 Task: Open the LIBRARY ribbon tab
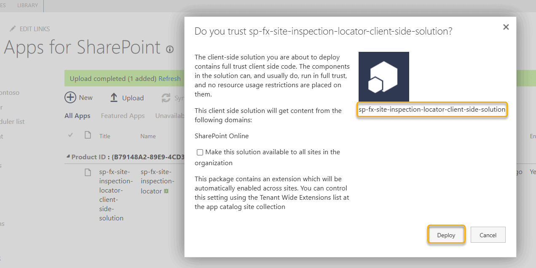(27, 5)
